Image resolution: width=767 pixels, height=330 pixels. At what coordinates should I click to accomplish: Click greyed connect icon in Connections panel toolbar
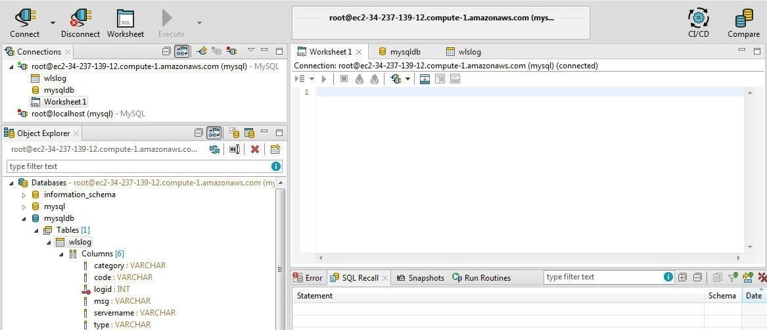pyautogui.click(x=217, y=51)
